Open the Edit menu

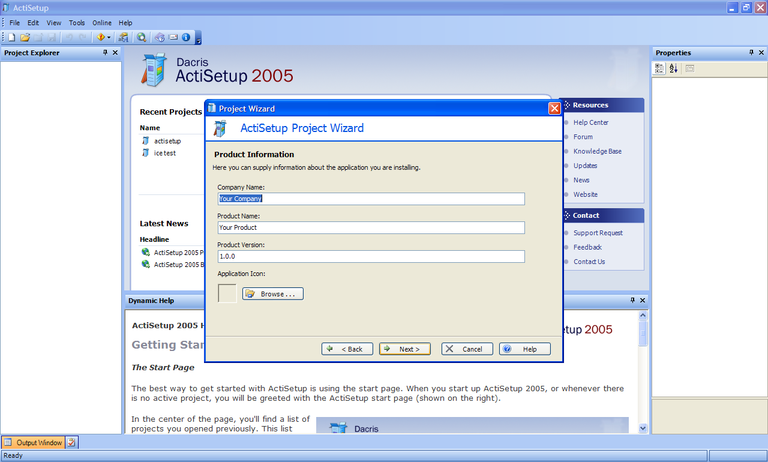33,23
